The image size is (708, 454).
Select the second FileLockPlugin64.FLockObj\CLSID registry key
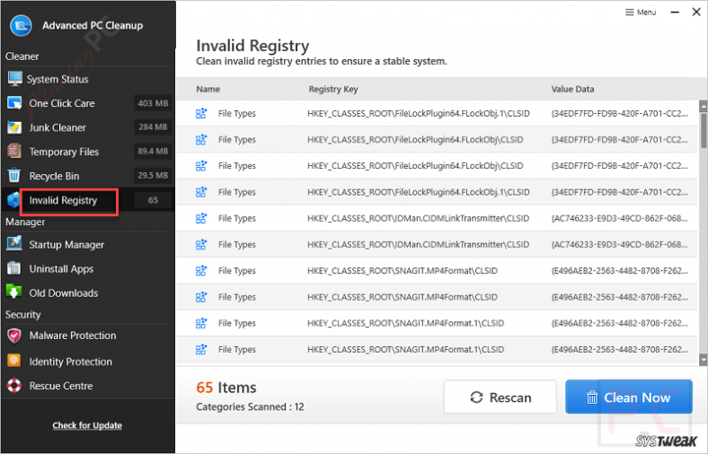[x=415, y=166]
